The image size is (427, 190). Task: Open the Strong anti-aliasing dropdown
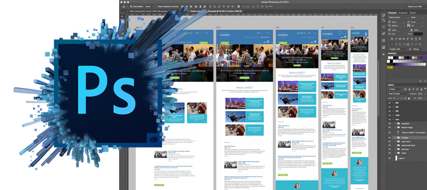pos(418,49)
